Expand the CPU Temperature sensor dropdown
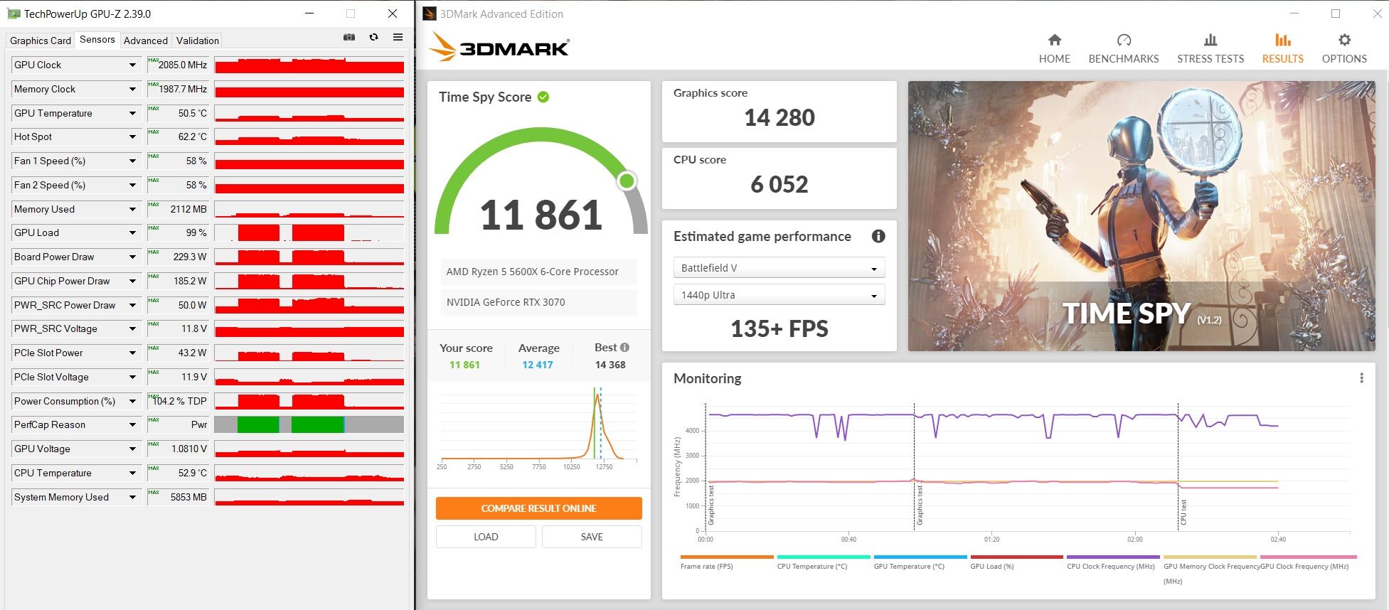The height and width of the screenshot is (610, 1389). [132, 473]
